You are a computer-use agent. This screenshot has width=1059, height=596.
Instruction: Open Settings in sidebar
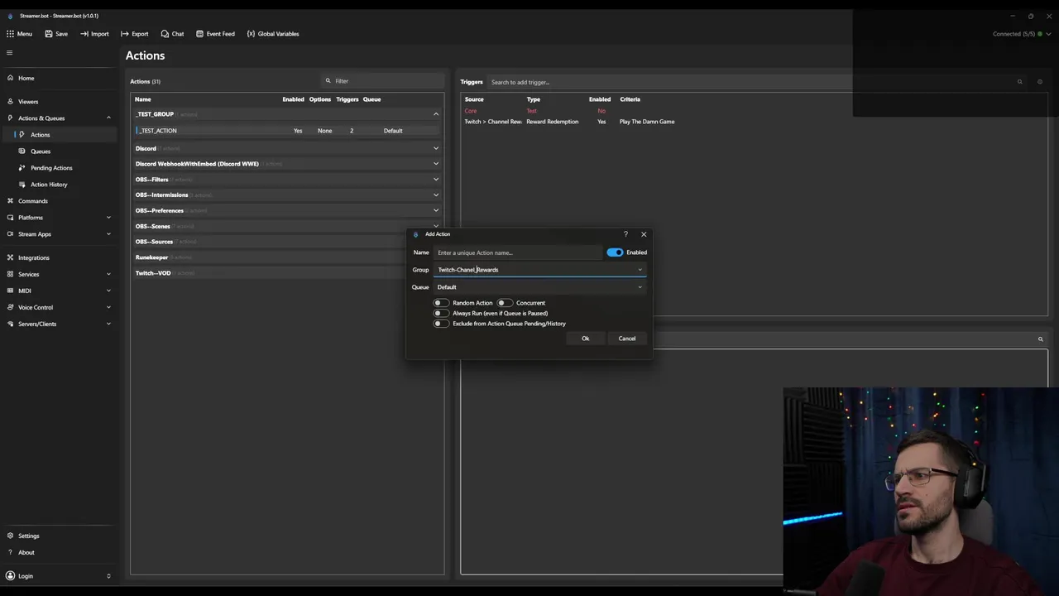[x=29, y=536]
